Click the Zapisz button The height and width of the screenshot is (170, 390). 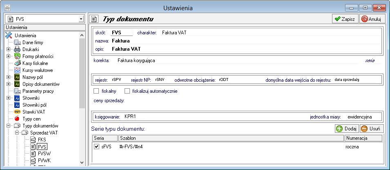(x=345, y=19)
